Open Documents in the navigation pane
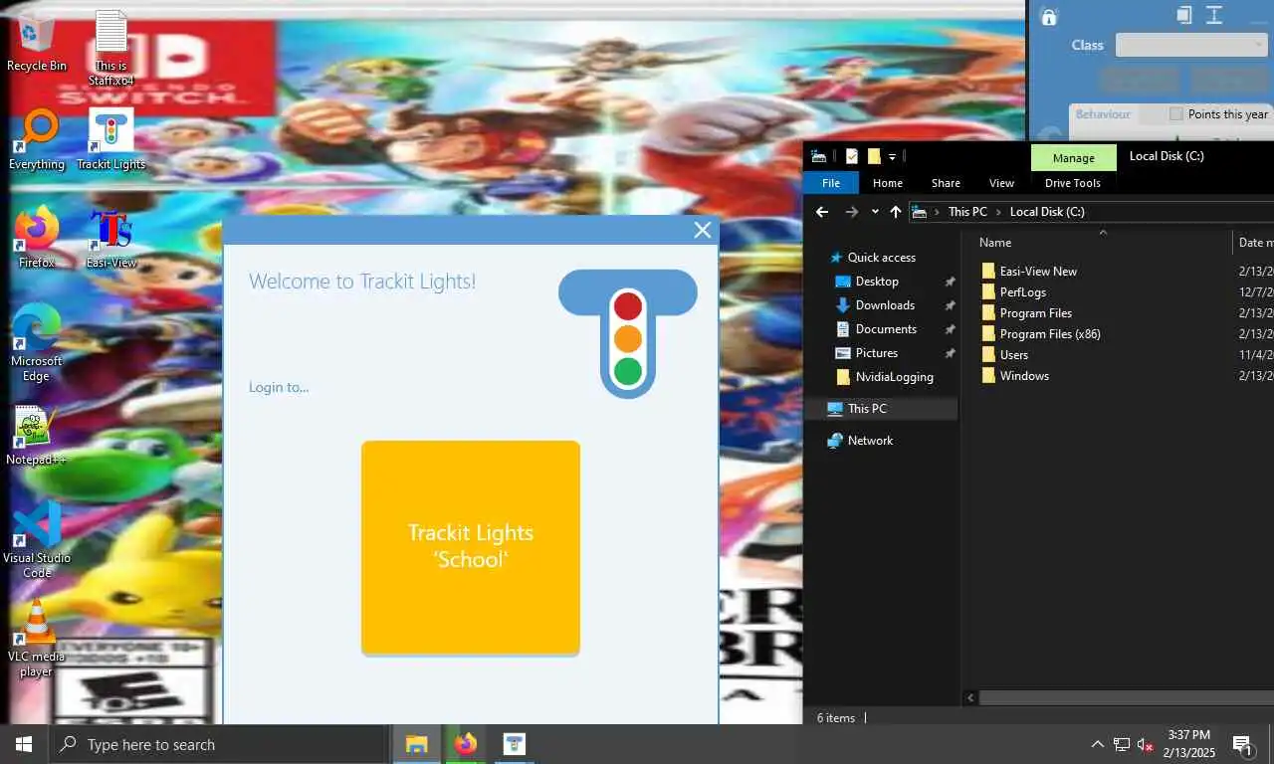Screen dimensions: 1274x764 click(886, 329)
